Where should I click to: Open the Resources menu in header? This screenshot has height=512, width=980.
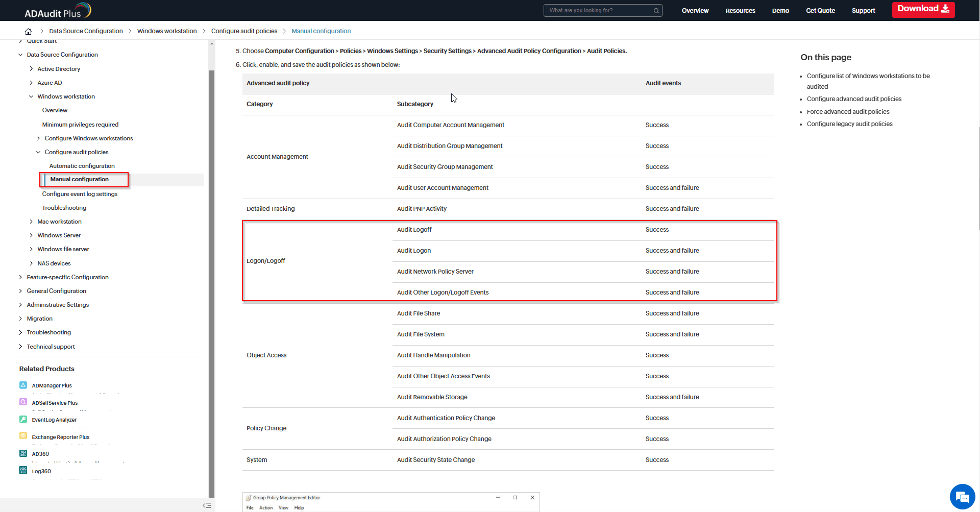tap(740, 11)
